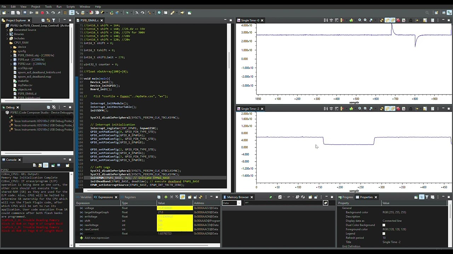
Task: Expand the Includes folder in Project Explorer
Action: point(7,38)
